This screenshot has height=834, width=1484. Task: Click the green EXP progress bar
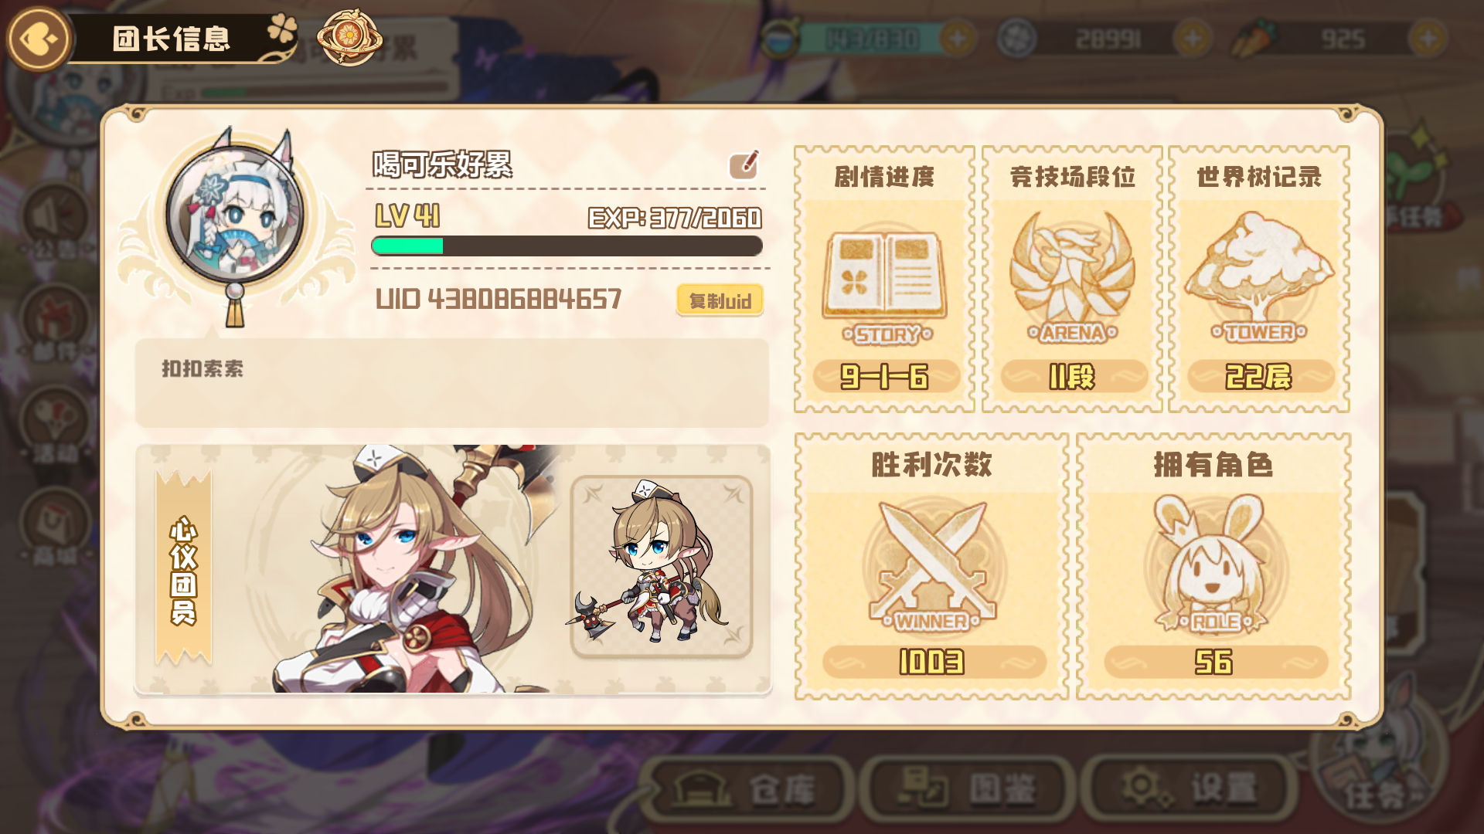click(x=567, y=246)
